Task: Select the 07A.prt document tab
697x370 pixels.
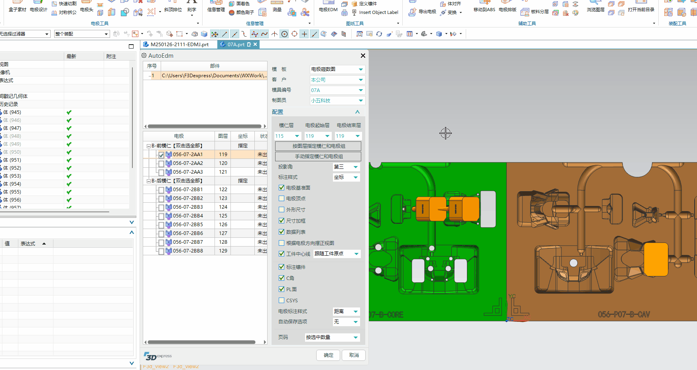Action: pos(238,45)
